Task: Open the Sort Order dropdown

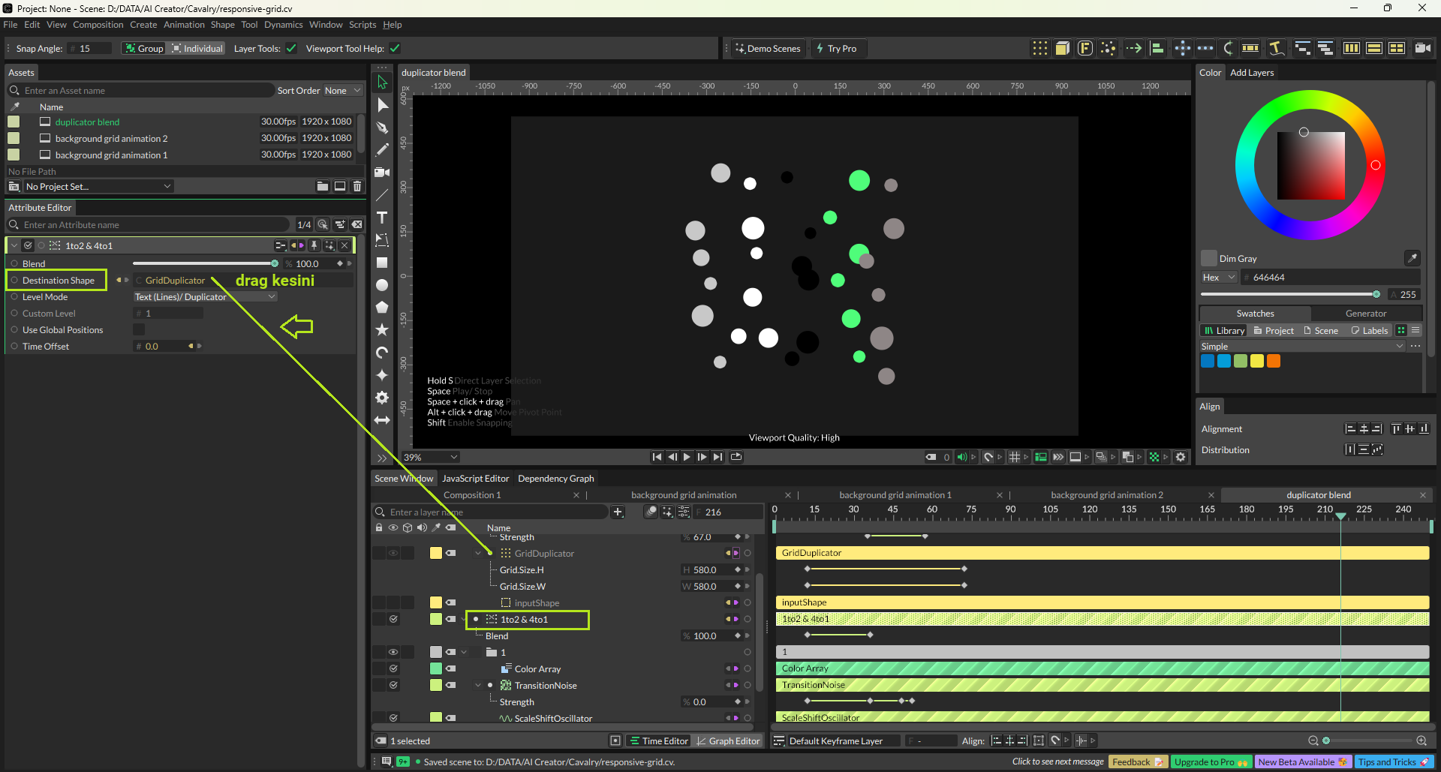Action: click(342, 91)
